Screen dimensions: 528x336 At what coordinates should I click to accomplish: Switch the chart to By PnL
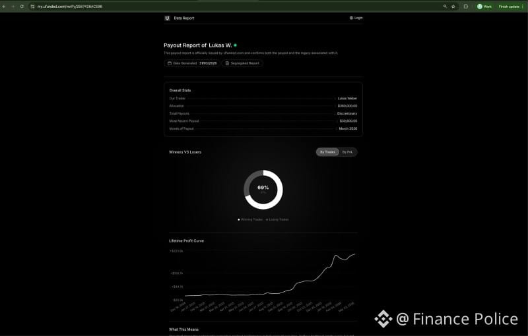(347, 152)
